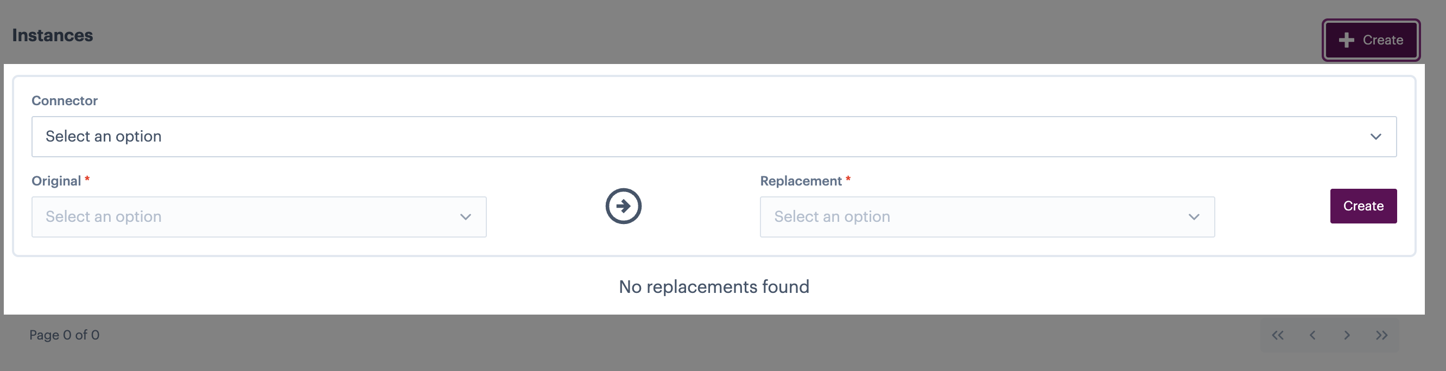This screenshot has height=371, width=1446.
Task: Click the chevron arrow in the Connector dropdown
Action: (1375, 137)
